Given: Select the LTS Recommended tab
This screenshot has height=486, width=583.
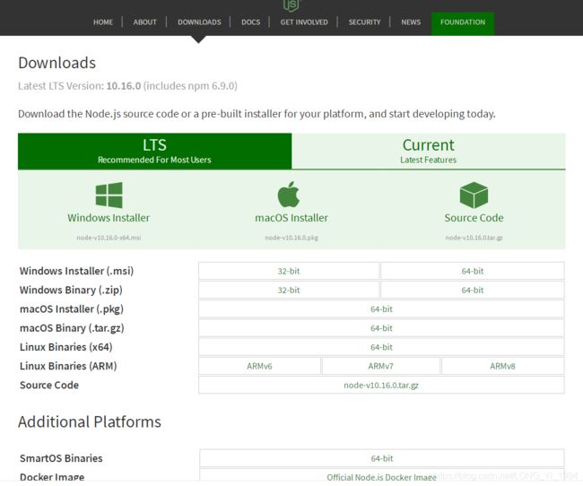Looking at the screenshot, I should click(x=154, y=152).
